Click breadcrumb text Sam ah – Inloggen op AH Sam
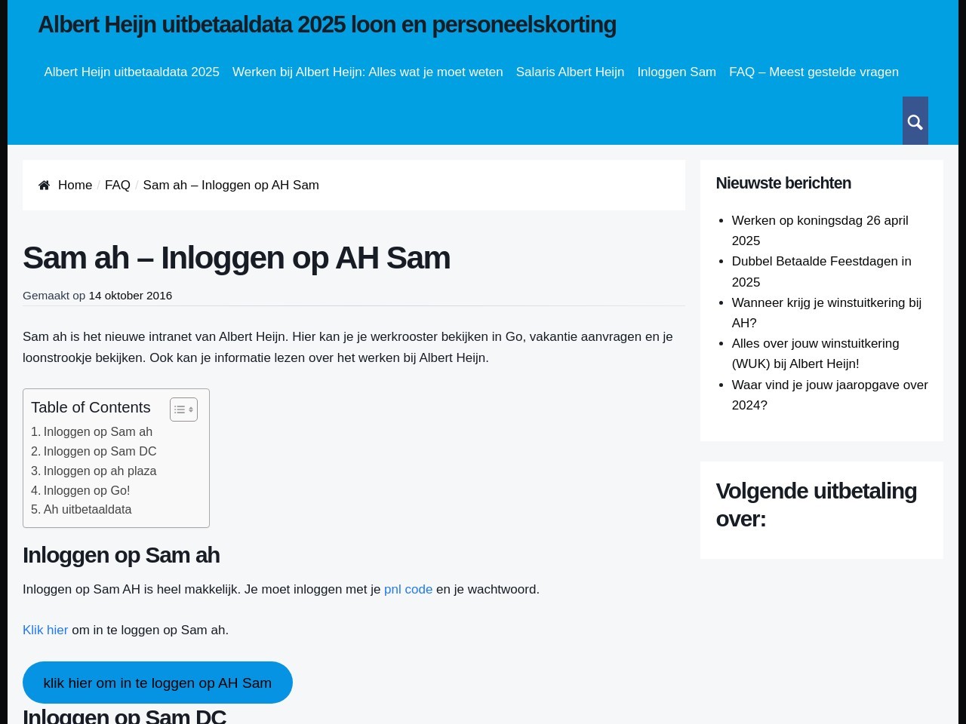Screen dimensions: 966x724 click(231, 186)
